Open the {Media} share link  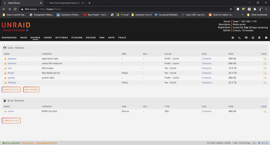12,83
